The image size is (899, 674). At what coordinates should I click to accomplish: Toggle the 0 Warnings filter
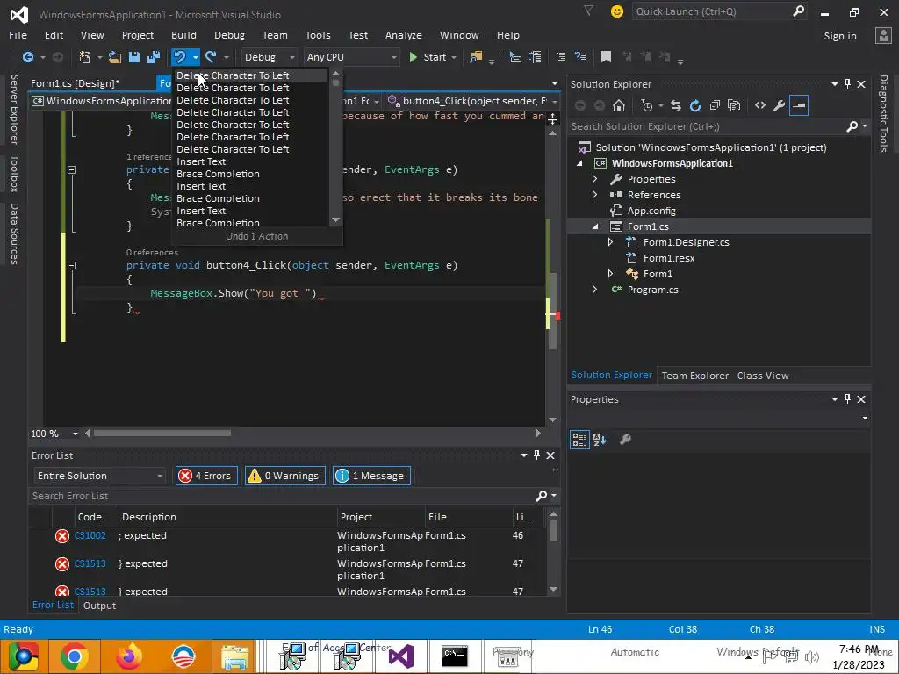pyautogui.click(x=285, y=476)
